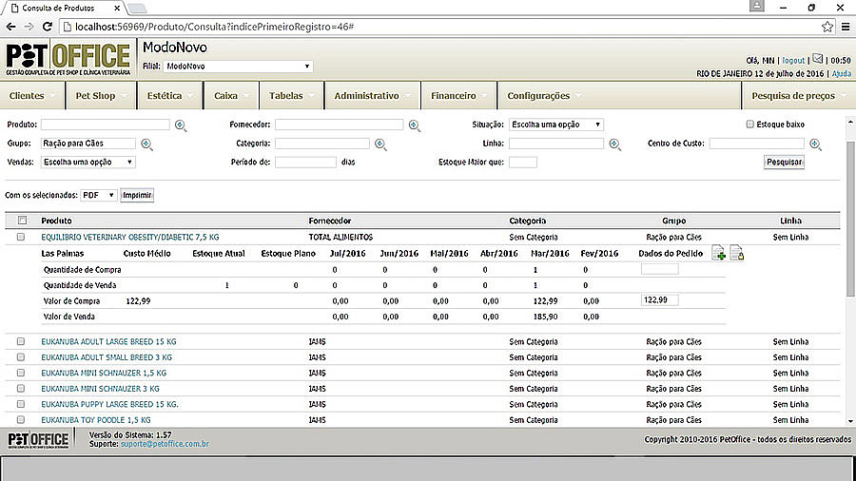Viewport: 856px width, 481px height.
Task: Open the envelope messages icon near logout
Action: 817,58
